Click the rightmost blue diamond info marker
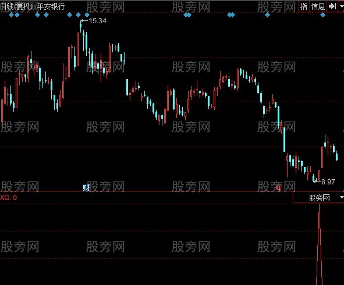344x285 pixels. [322, 15]
